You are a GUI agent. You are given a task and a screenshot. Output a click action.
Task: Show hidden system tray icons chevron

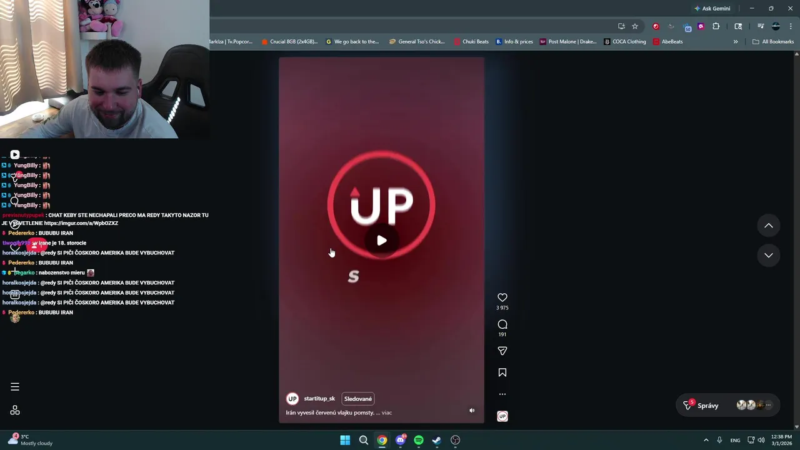(x=706, y=440)
